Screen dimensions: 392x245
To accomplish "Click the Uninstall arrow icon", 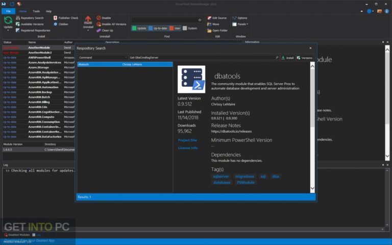I will point(88,20).
